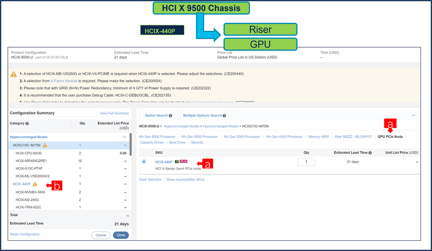This screenshot has height=251, width=432.
Task: Click green C badge beside HCIX-440P SKU
Action: pos(177,162)
